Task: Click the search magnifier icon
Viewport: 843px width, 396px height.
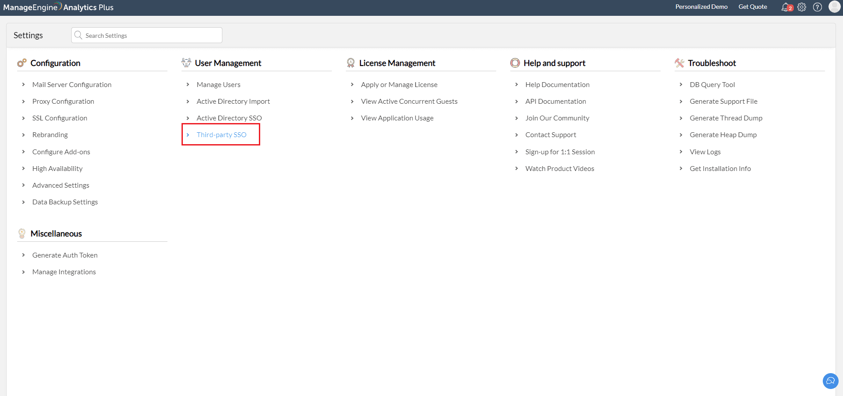Action: click(78, 35)
